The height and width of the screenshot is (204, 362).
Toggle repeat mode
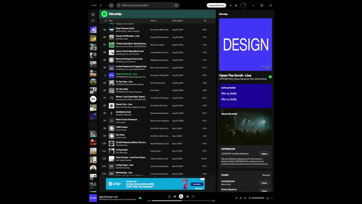[193, 196]
